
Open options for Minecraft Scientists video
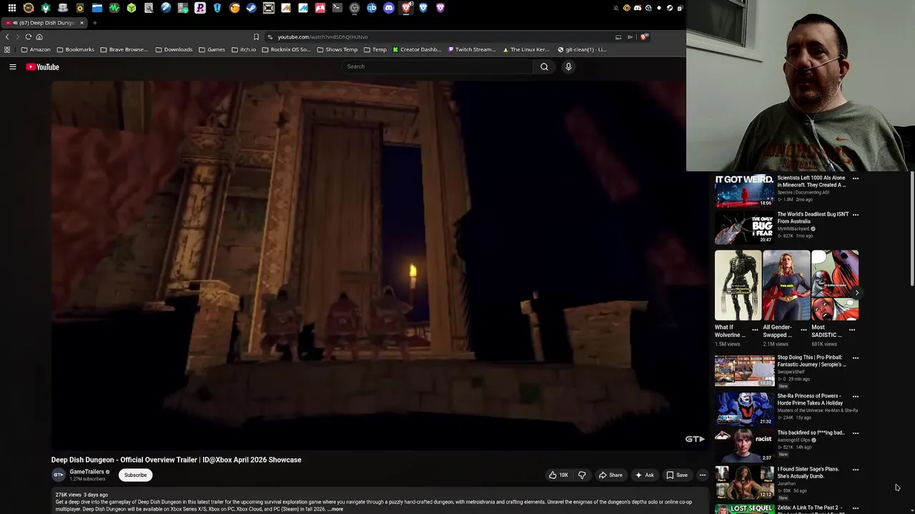pyautogui.click(x=855, y=178)
